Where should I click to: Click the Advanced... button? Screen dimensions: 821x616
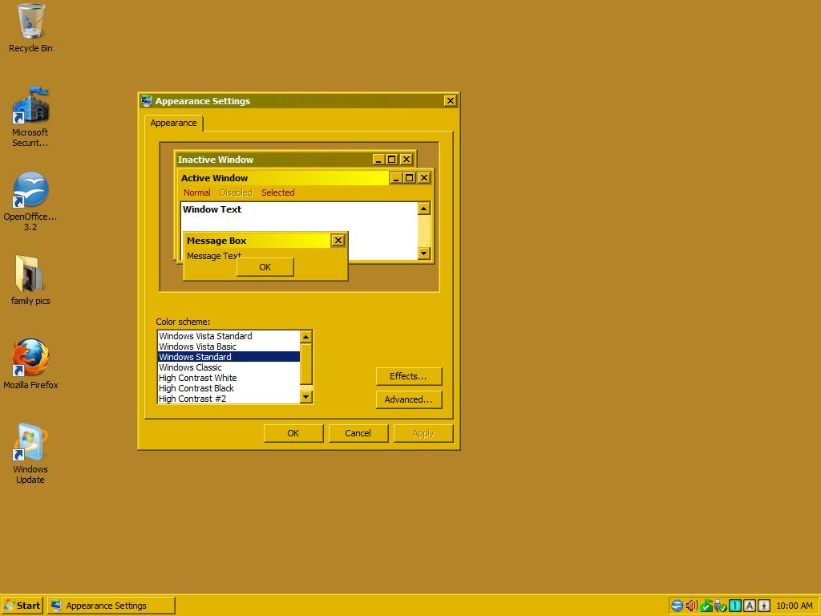click(408, 399)
